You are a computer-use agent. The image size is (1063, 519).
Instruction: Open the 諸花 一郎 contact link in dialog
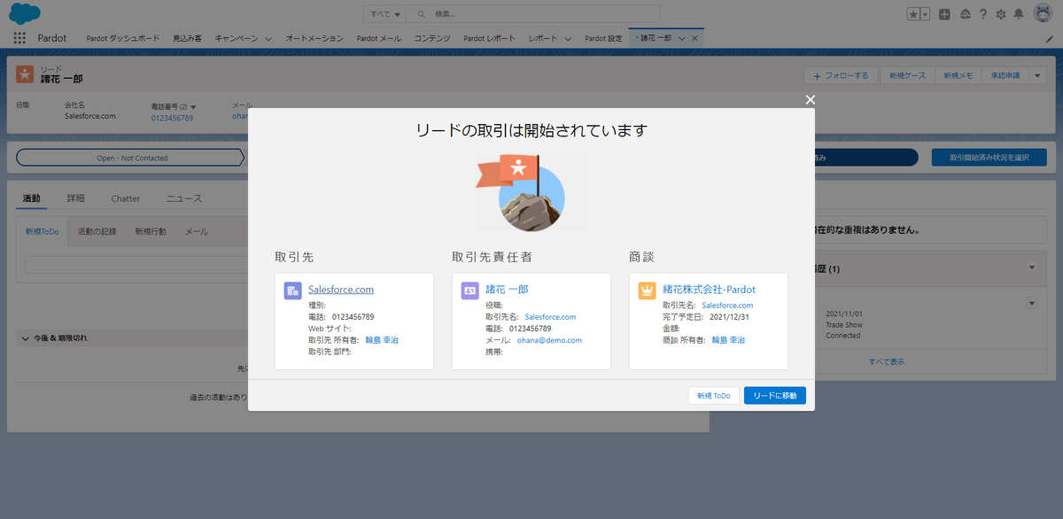(x=507, y=290)
